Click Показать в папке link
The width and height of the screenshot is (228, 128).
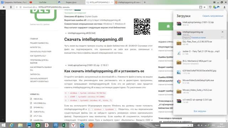(198, 38)
